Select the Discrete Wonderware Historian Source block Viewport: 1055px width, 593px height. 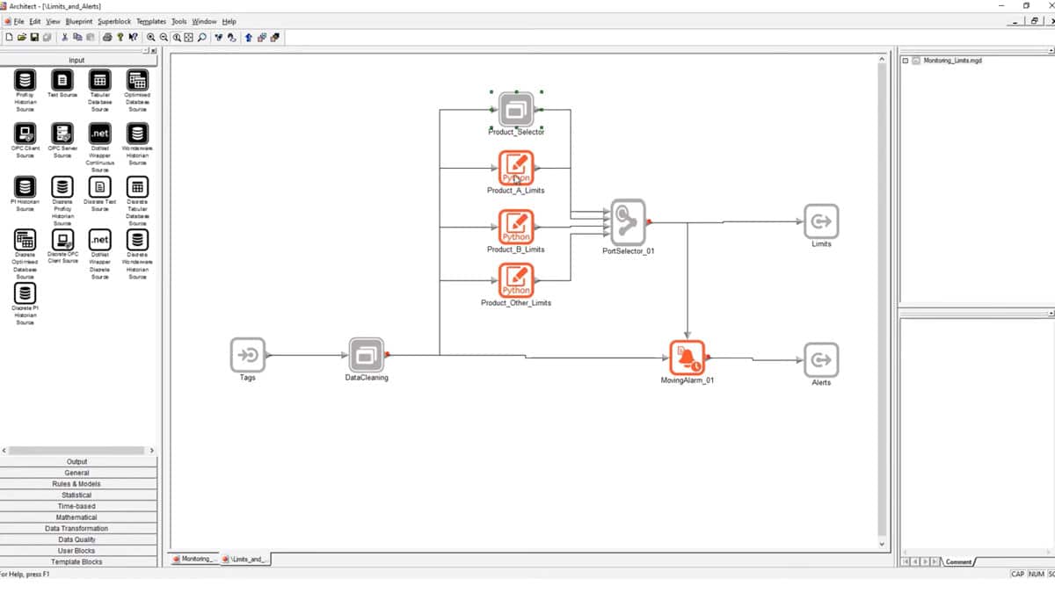coord(137,239)
